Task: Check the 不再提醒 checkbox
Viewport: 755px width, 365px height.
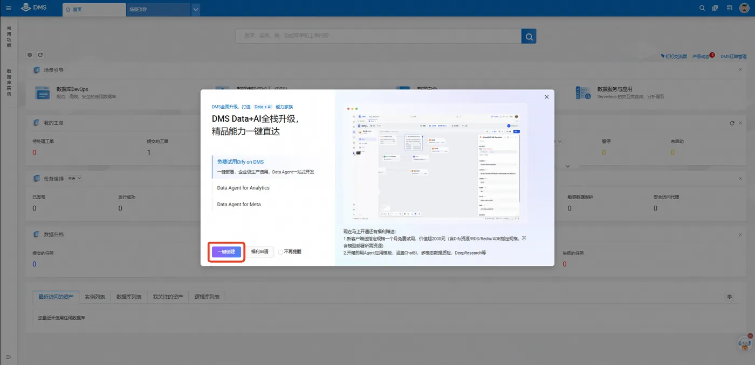Action: tap(280, 252)
